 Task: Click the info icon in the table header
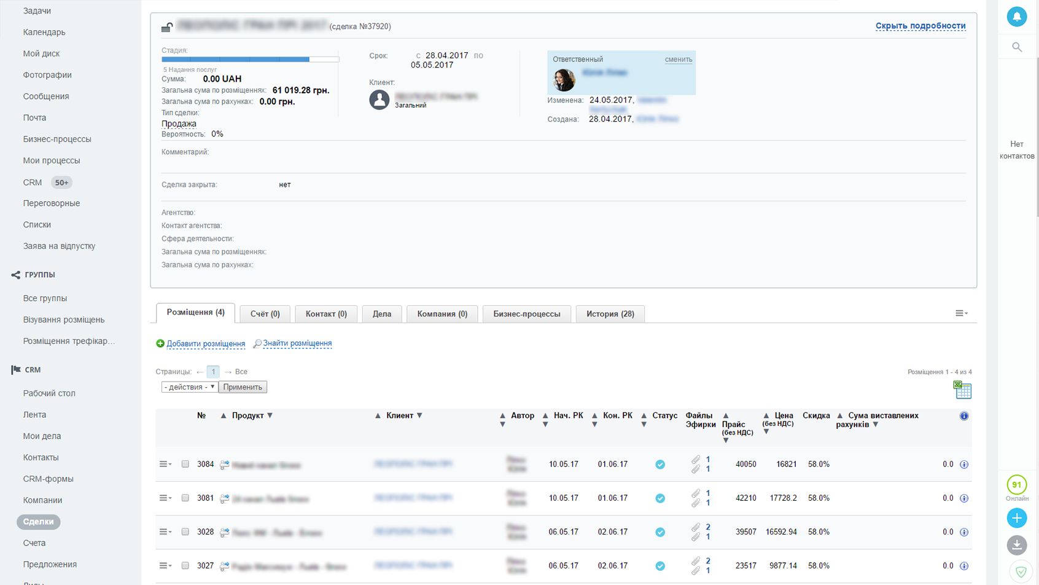pos(964,416)
